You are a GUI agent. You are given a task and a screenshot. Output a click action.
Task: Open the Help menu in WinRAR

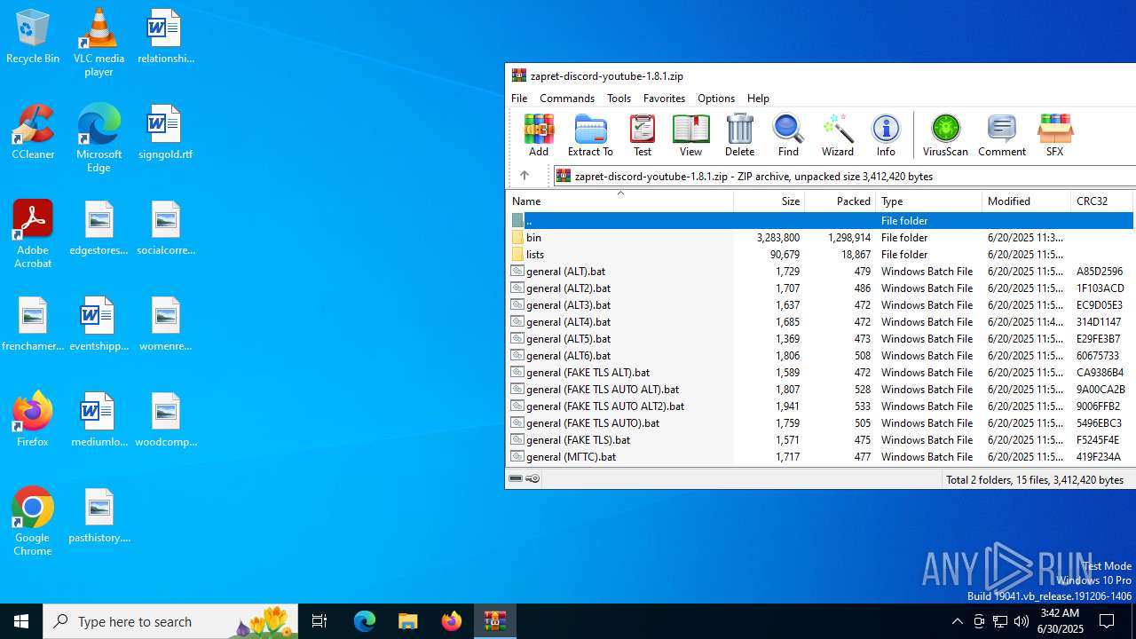coord(758,99)
